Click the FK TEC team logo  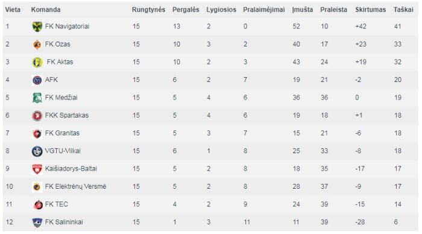37,204
